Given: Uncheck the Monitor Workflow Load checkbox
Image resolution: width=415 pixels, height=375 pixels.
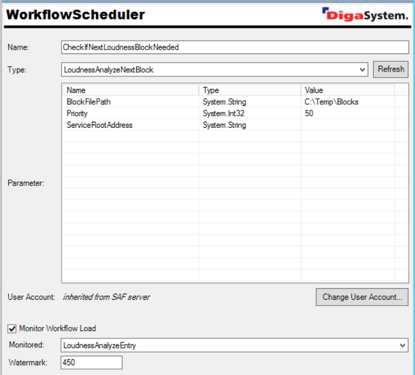Looking at the screenshot, I should (x=12, y=328).
